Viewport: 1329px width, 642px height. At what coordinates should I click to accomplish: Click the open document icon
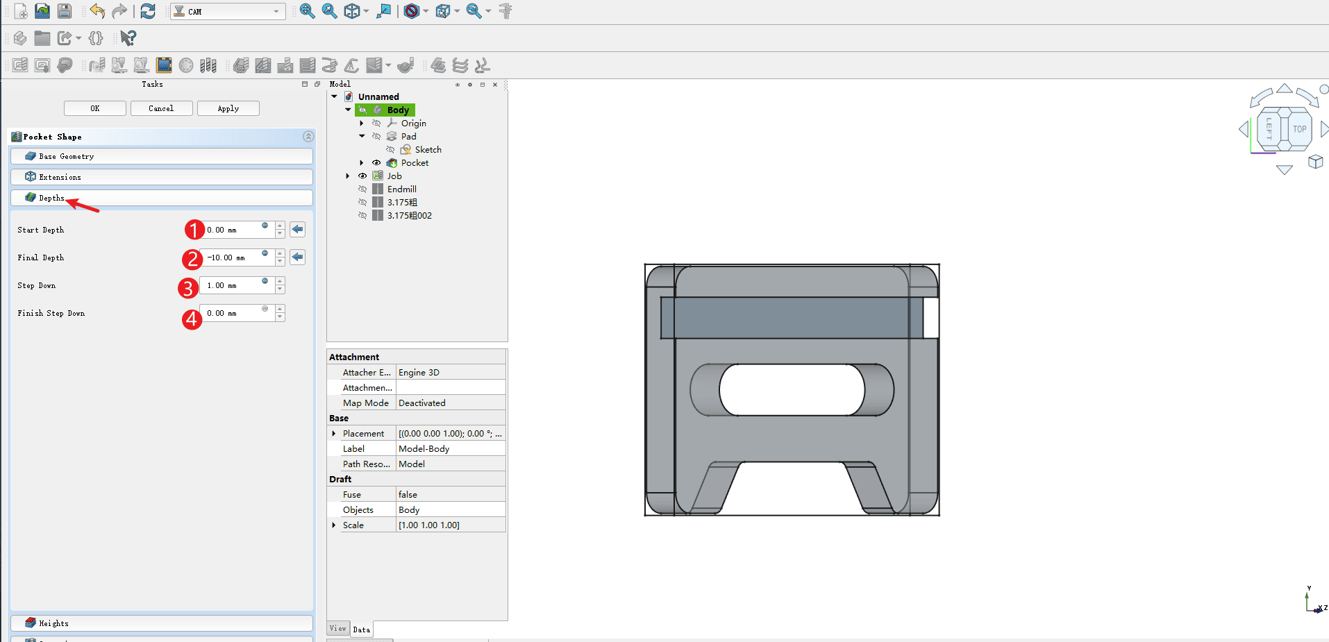42,11
